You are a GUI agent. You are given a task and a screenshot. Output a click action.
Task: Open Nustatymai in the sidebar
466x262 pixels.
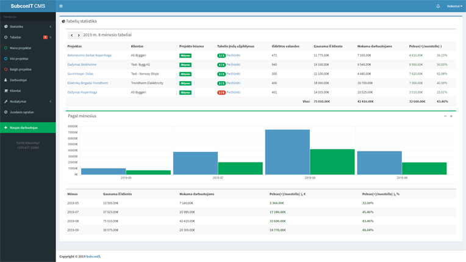pyautogui.click(x=27, y=101)
